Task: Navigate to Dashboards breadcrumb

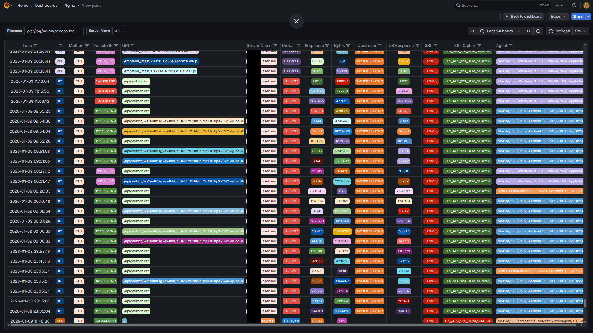Action: [46, 6]
